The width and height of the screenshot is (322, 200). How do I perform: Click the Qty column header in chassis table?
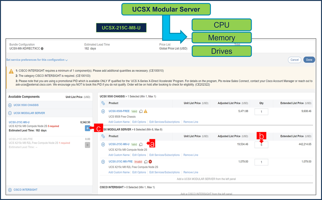261,103
